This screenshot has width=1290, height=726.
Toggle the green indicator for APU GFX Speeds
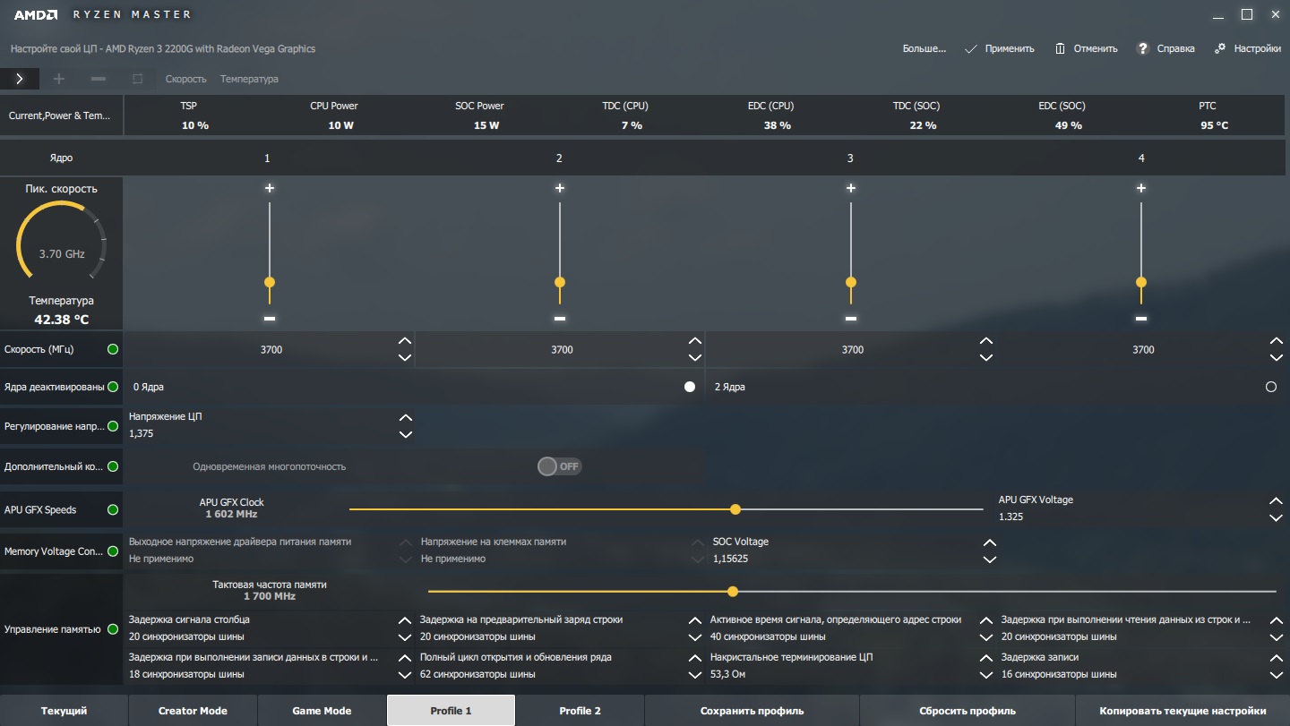point(113,509)
